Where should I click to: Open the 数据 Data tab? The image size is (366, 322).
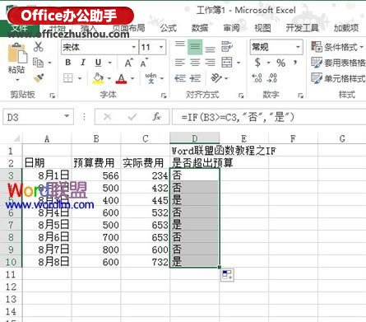point(200,28)
